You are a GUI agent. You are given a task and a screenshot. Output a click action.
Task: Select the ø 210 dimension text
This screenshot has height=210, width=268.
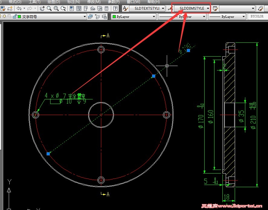(253, 122)
